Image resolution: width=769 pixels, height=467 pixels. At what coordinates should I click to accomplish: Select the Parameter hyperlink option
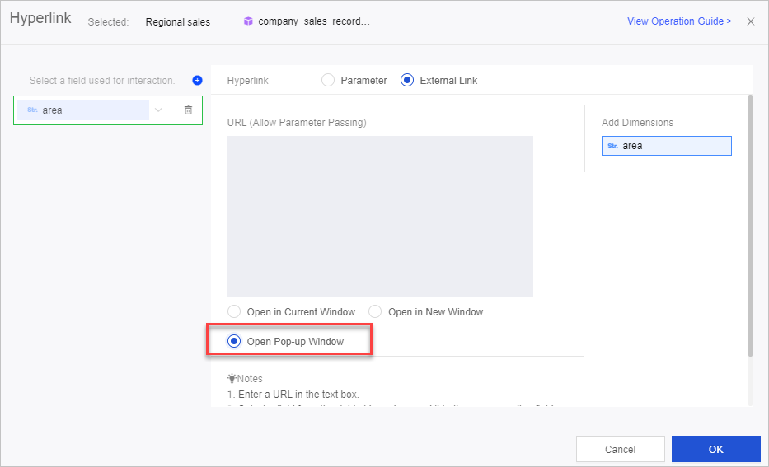tap(328, 81)
